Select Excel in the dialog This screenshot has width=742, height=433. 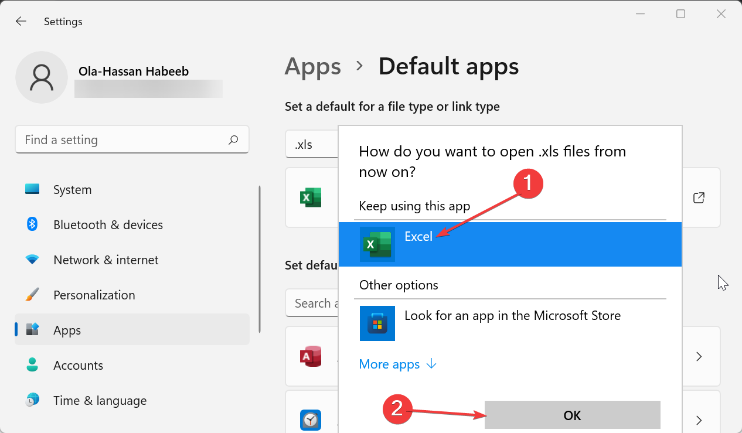point(510,244)
